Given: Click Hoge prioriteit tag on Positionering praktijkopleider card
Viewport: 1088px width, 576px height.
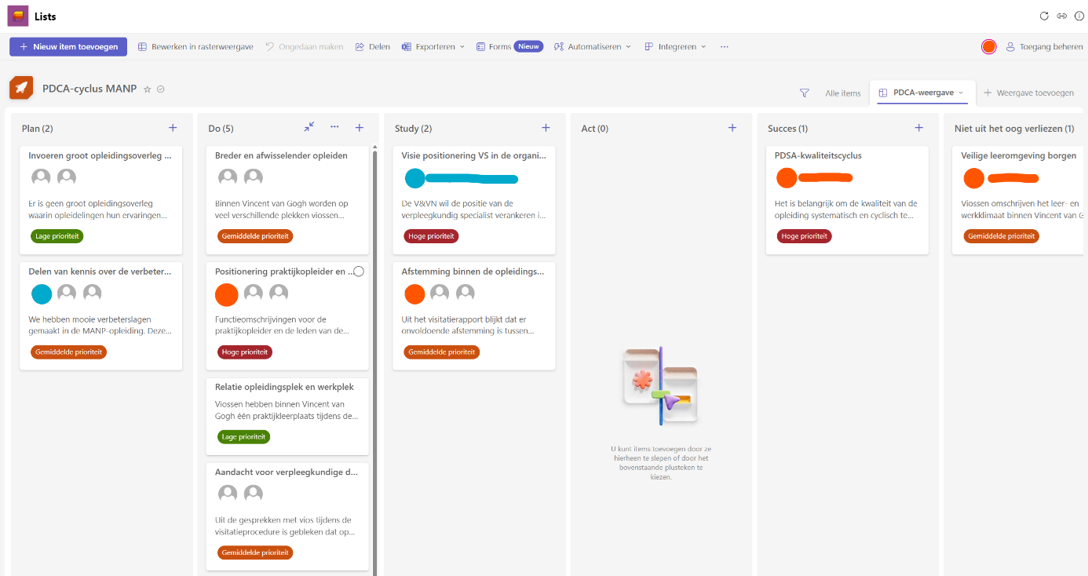Looking at the screenshot, I should [x=244, y=352].
